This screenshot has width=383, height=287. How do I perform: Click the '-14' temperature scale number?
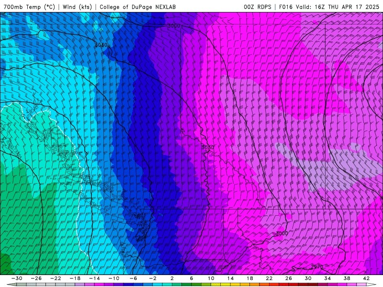point(94,278)
